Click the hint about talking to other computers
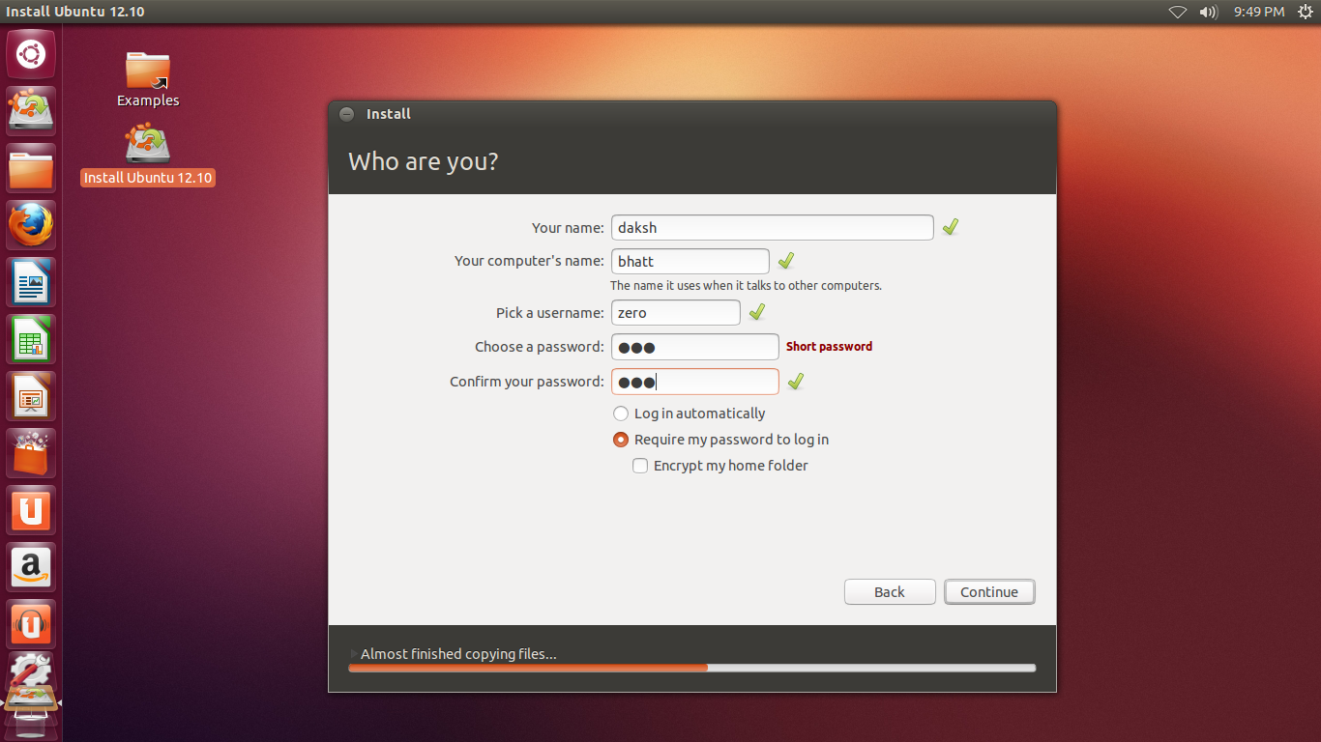Viewport: 1321px width, 742px height. [x=746, y=286]
